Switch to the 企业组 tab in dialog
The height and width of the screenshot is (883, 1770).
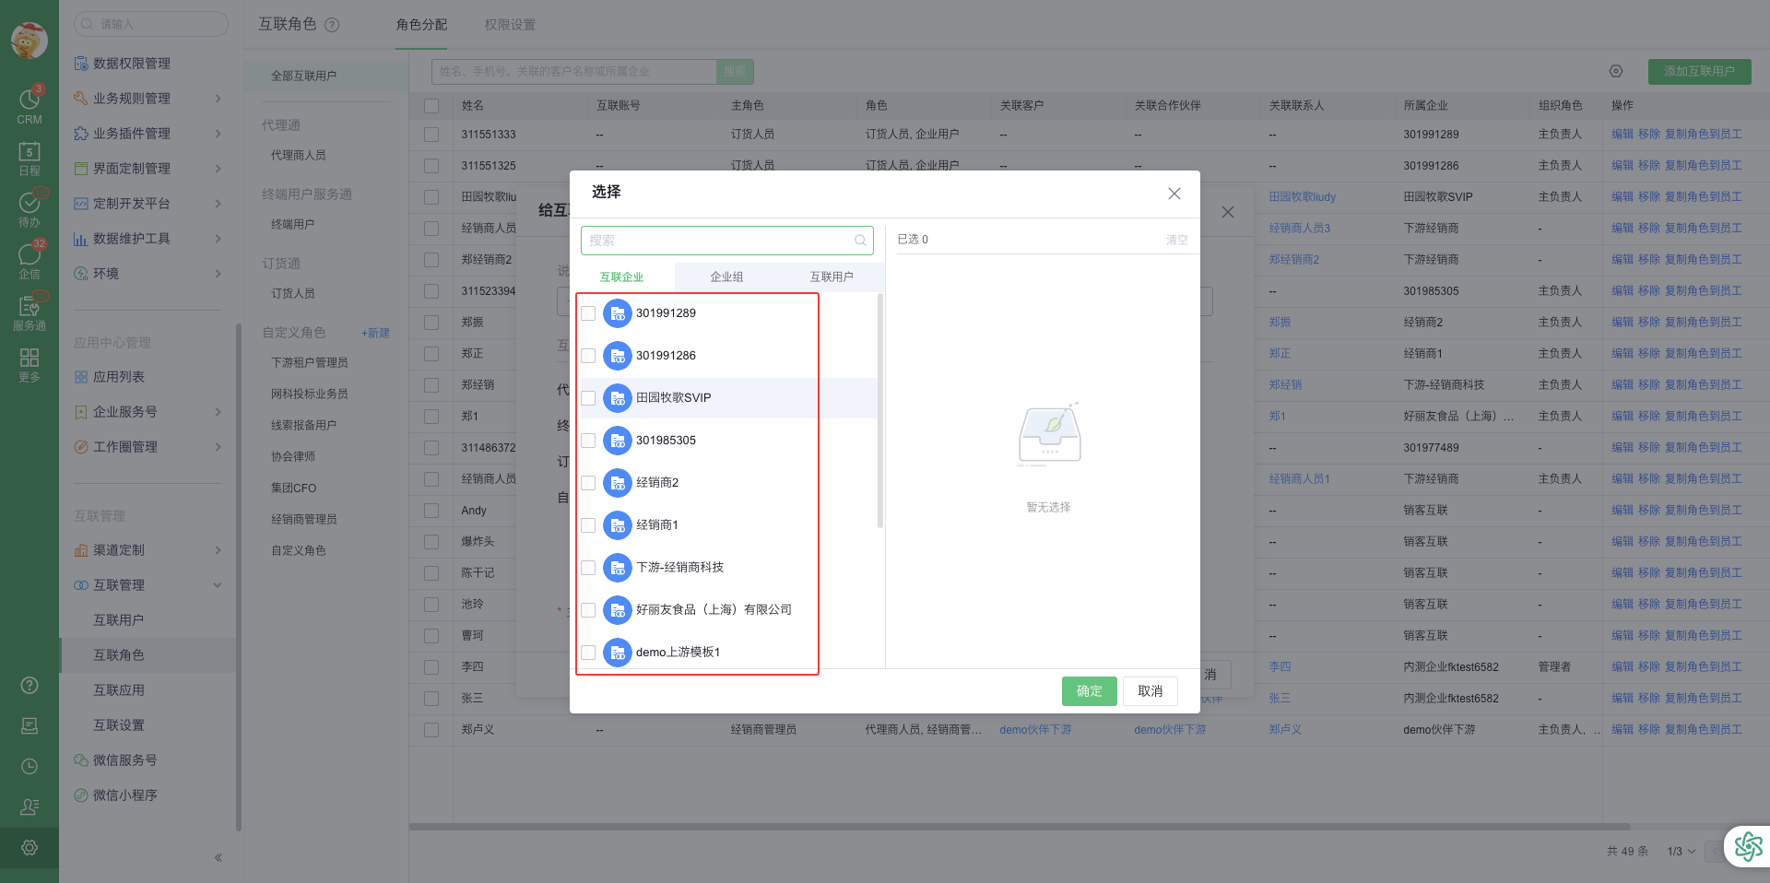pyautogui.click(x=726, y=277)
